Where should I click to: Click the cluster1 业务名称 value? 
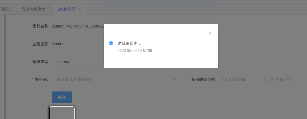coord(59,44)
